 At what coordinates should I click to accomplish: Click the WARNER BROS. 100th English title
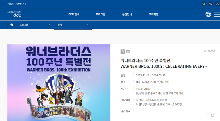165,66
